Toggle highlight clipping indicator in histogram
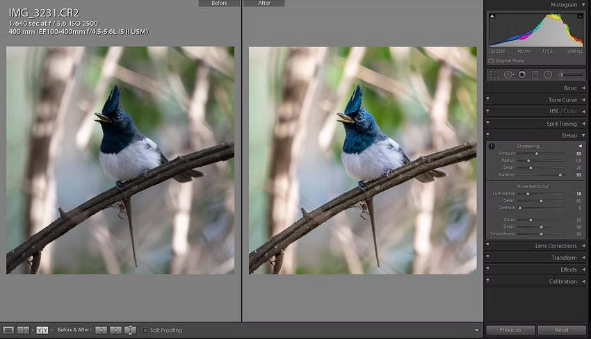 click(580, 16)
